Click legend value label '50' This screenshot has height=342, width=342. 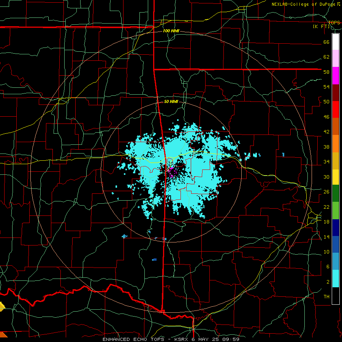tap(326, 102)
